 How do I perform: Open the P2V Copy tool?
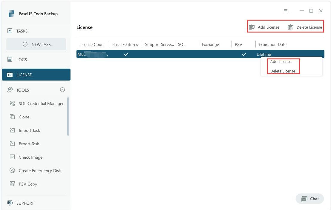click(28, 184)
